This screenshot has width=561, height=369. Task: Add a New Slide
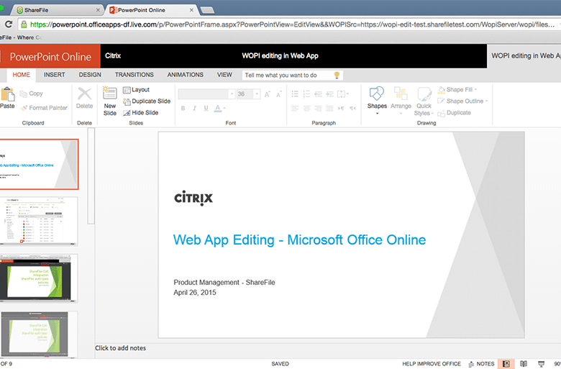(109, 101)
